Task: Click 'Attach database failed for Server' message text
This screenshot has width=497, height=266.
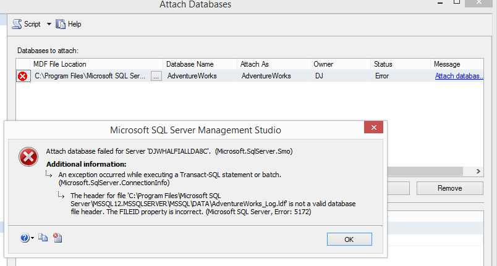Action: (x=169, y=151)
